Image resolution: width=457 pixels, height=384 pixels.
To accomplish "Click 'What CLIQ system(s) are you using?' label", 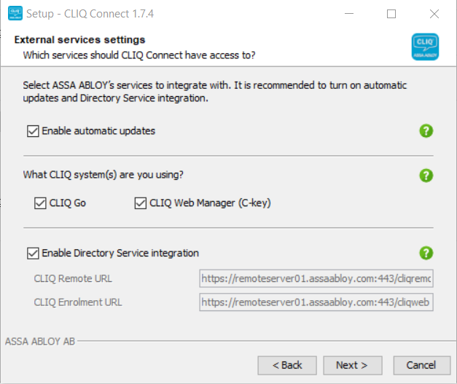I will [103, 175].
